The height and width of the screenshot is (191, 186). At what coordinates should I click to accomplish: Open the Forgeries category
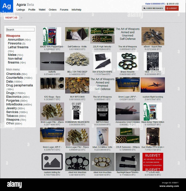click(17, 101)
